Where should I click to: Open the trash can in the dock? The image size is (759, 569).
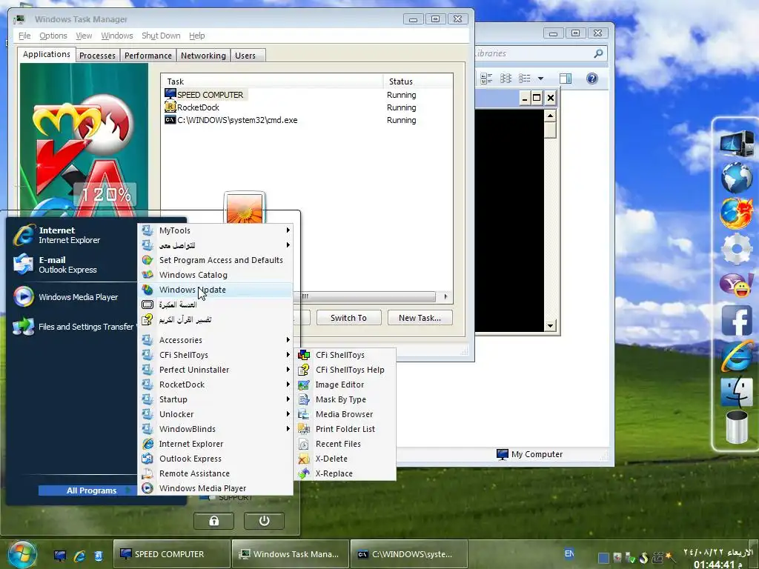tap(737, 427)
